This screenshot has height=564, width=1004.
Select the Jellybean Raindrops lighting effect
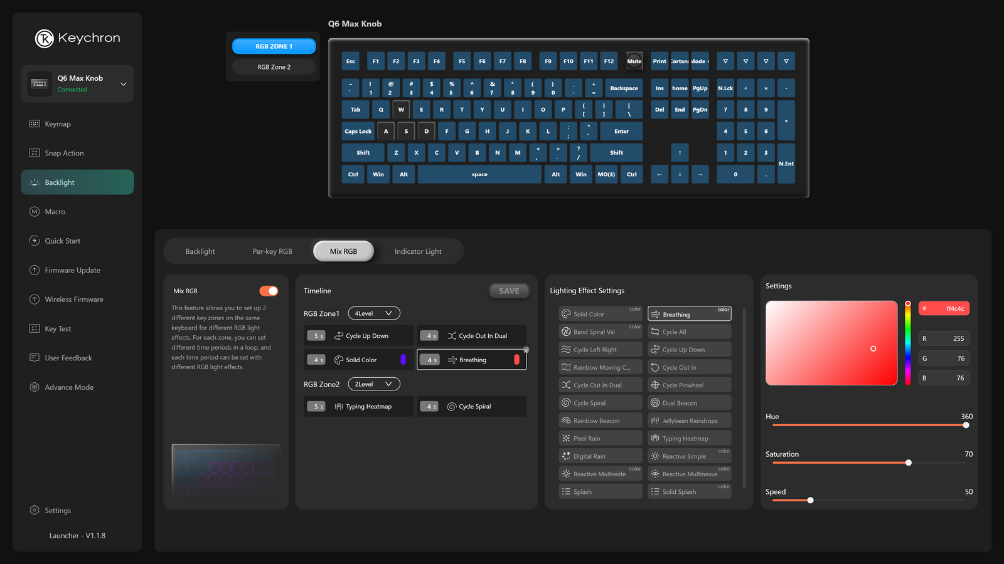pos(689,420)
